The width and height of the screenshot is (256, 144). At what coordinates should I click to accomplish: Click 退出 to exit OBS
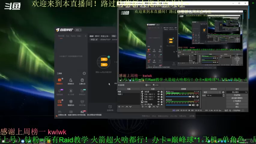coord(237,107)
